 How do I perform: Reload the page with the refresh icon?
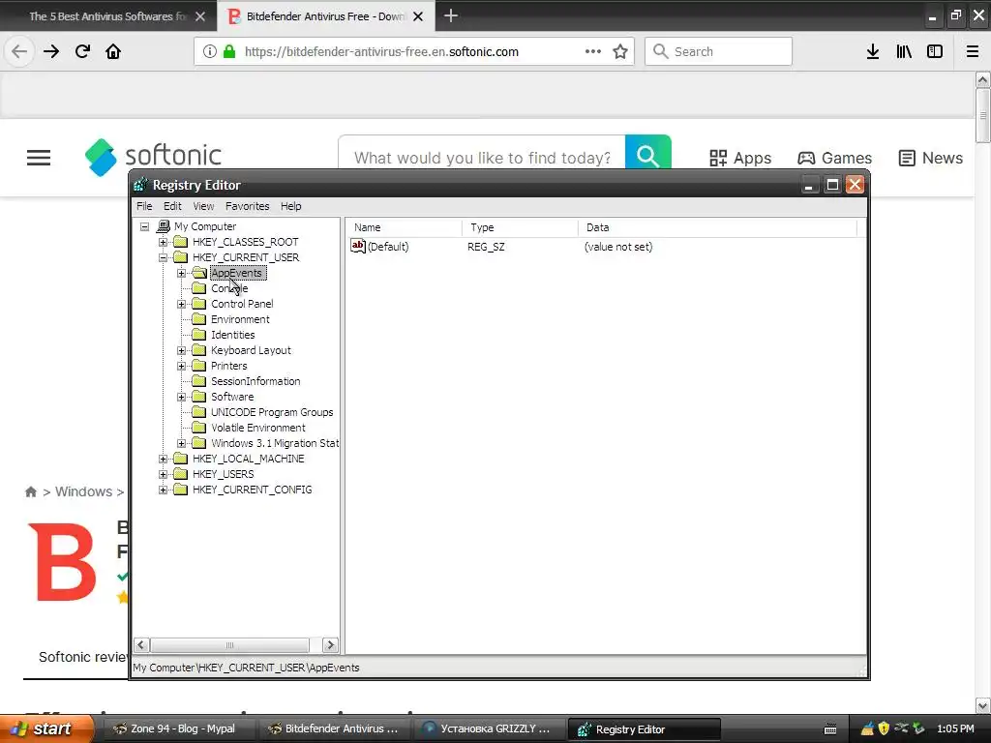point(82,51)
